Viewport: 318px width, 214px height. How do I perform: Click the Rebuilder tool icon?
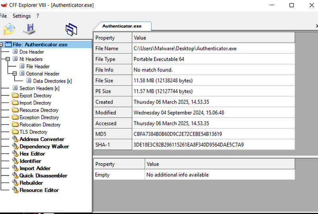pos(15,183)
